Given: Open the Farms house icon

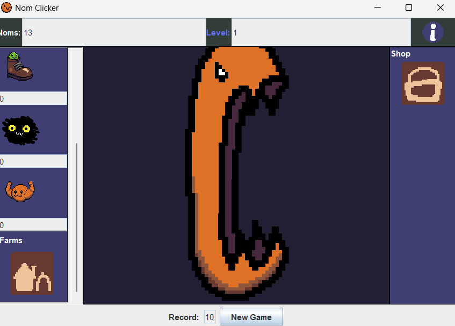Looking at the screenshot, I should pyautogui.click(x=32, y=273).
